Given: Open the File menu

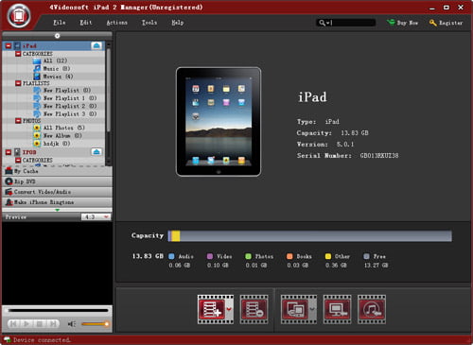Looking at the screenshot, I should (x=60, y=23).
